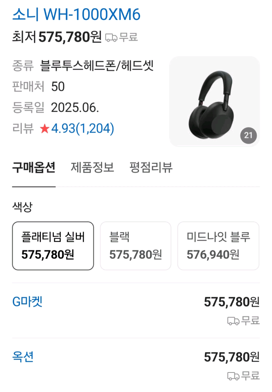272x392 pixels.
Task: Tap the red star rating icon
Action: coord(45,129)
